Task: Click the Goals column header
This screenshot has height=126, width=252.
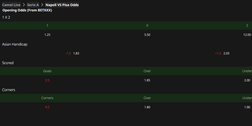Action: pyautogui.click(x=47, y=71)
